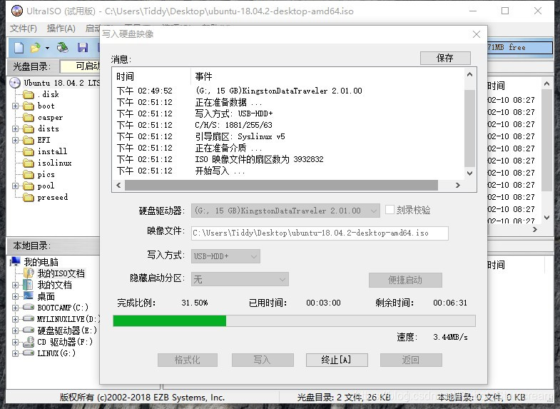Image resolution: width=560 pixels, height=409 pixels.
Task: Expand the BOOTCAMP(C:) drive node
Action: point(15,308)
